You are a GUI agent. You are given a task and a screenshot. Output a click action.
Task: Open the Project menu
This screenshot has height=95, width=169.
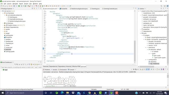click(26, 4)
